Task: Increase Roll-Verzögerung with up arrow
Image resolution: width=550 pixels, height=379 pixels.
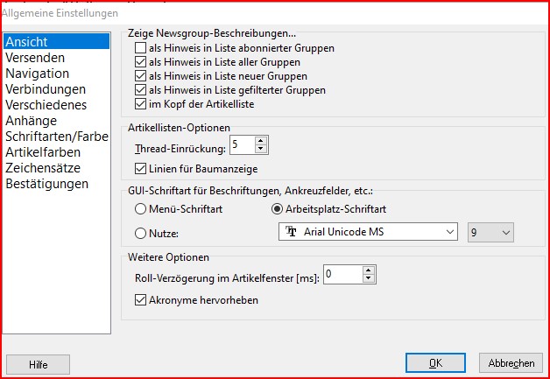Action: [x=369, y=270]
